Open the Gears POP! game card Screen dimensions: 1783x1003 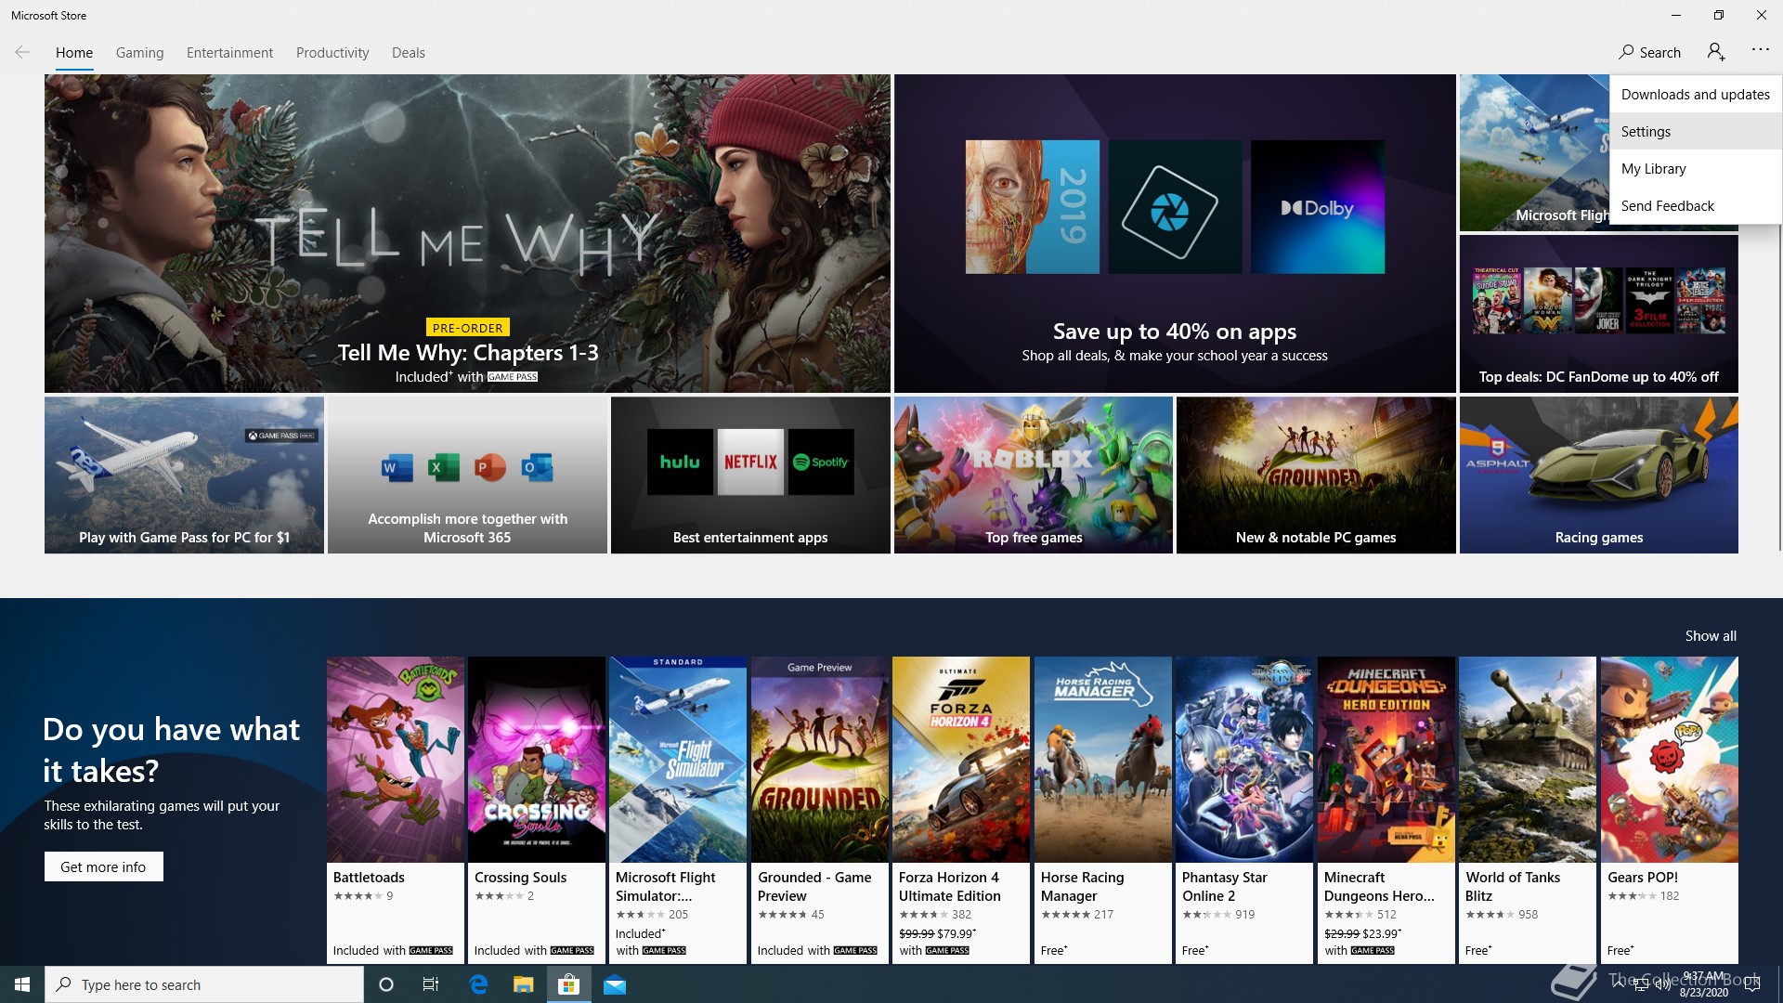click(x=1670, y=810)
